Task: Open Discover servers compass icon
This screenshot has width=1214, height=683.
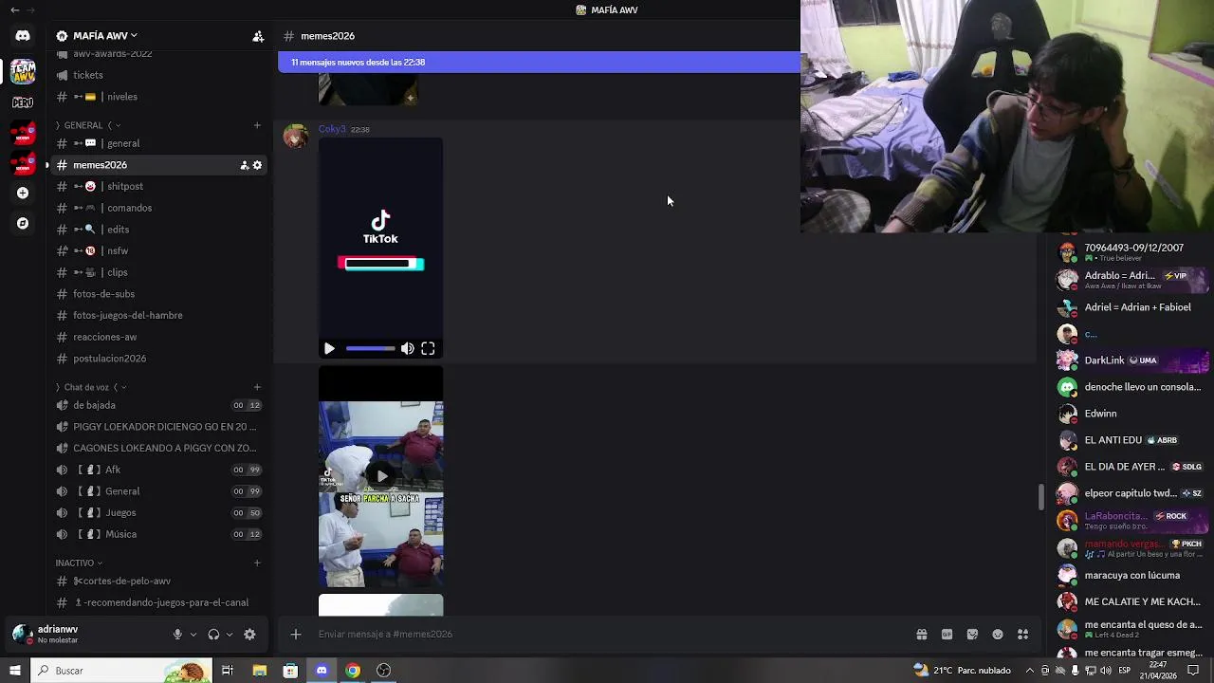Action: [x=23, y=223]
